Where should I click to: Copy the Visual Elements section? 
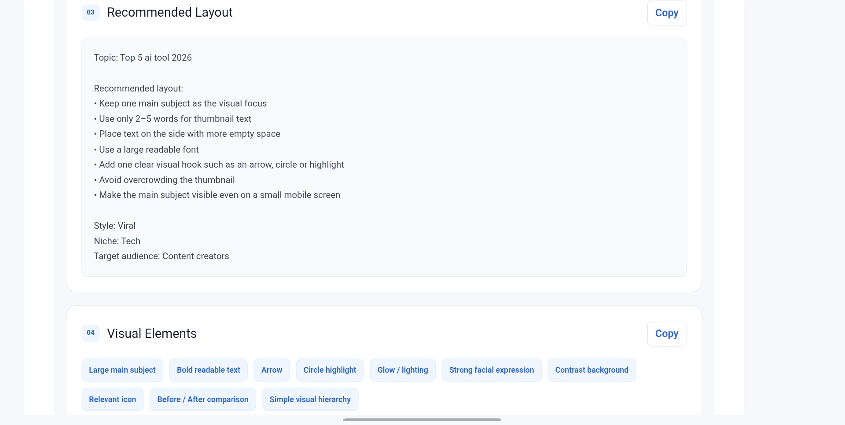[667, 333]
